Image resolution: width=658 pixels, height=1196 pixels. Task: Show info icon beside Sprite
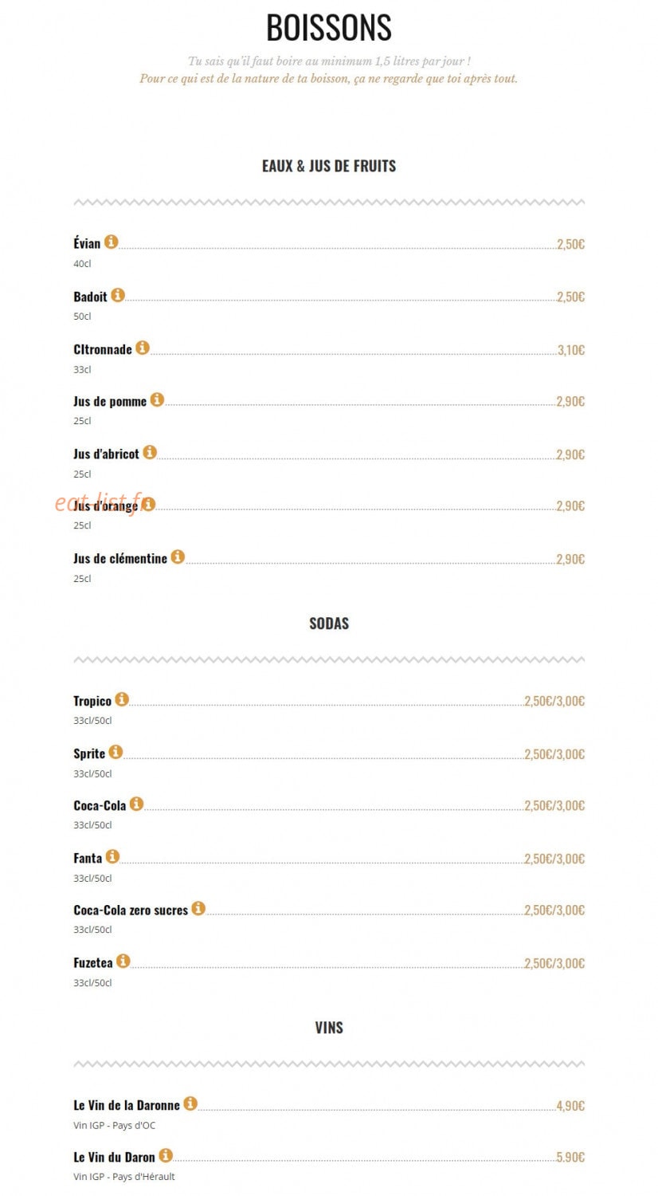[116, 752]
